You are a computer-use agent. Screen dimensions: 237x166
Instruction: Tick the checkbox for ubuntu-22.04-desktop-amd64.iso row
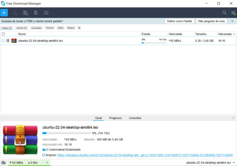point(3,41)
